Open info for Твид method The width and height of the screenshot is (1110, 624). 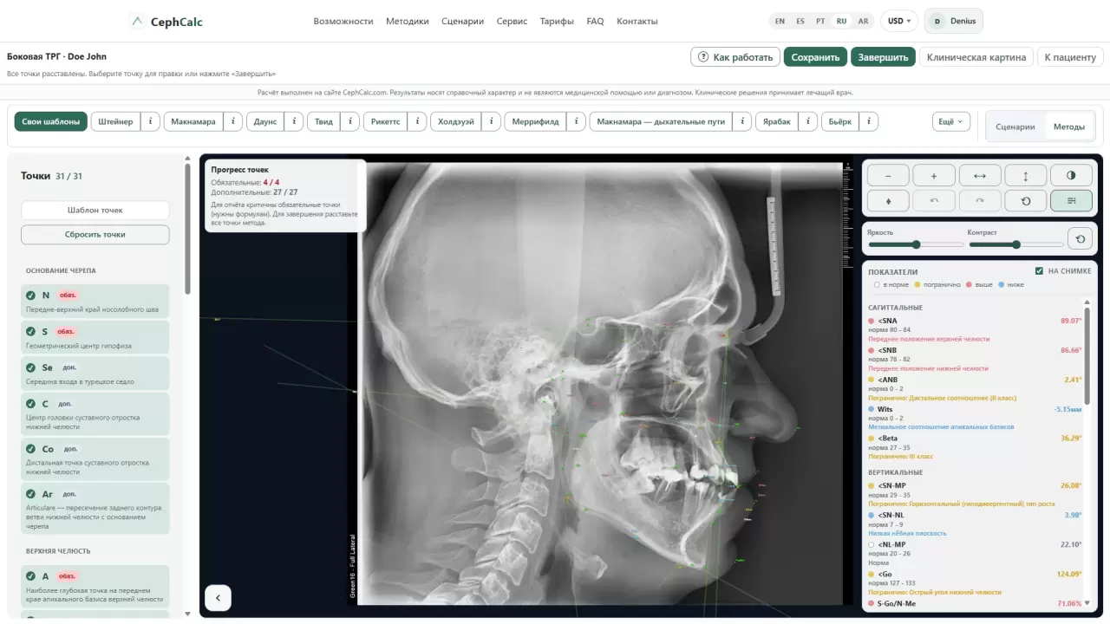tap(349, 121)
